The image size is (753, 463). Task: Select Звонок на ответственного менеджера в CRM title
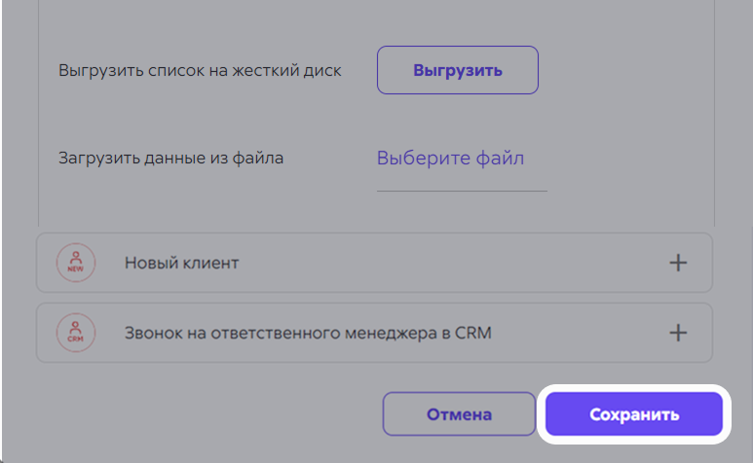308,333
